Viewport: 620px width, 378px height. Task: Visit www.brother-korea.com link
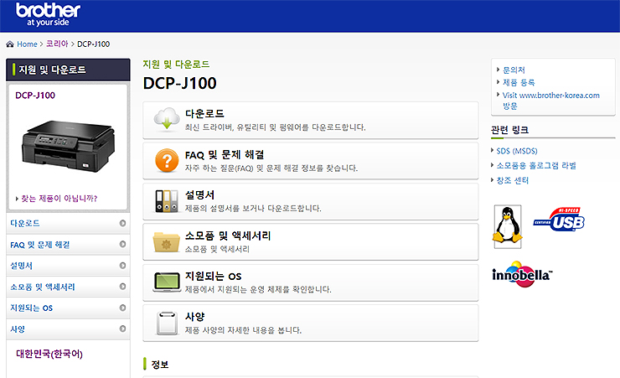click(550, 101)
